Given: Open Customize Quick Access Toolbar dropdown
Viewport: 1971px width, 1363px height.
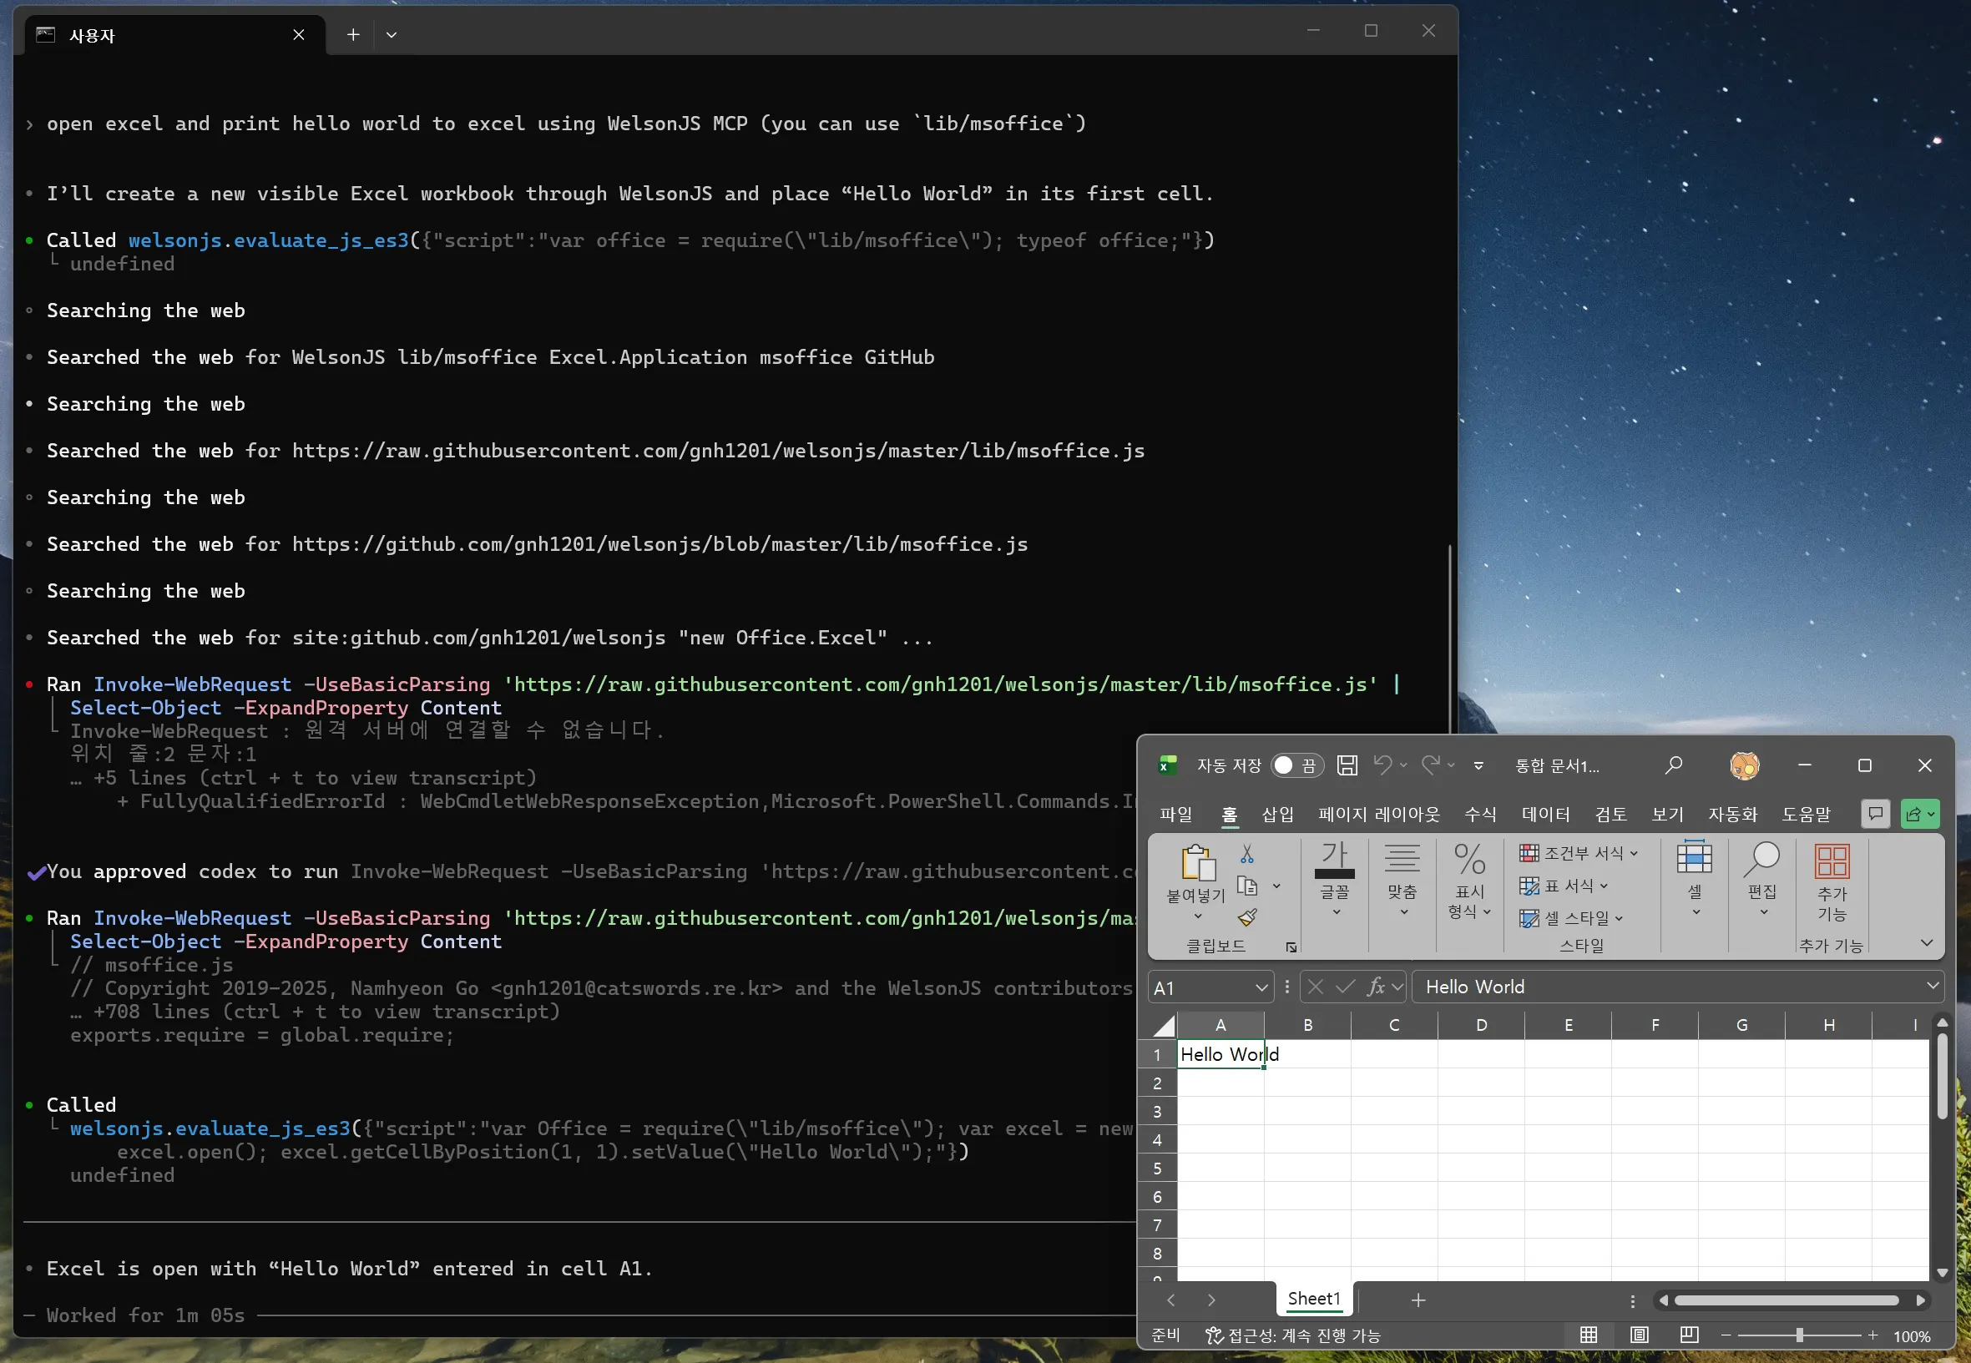Looking at the screenshot, I should (x=1479, y=765).
